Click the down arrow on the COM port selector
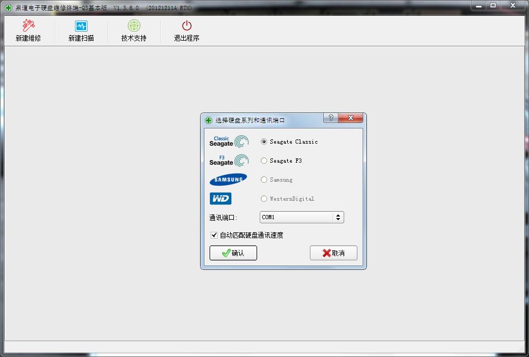Viewport: 529px width, 357px height. pyautogui.click(x=338, y=220)
